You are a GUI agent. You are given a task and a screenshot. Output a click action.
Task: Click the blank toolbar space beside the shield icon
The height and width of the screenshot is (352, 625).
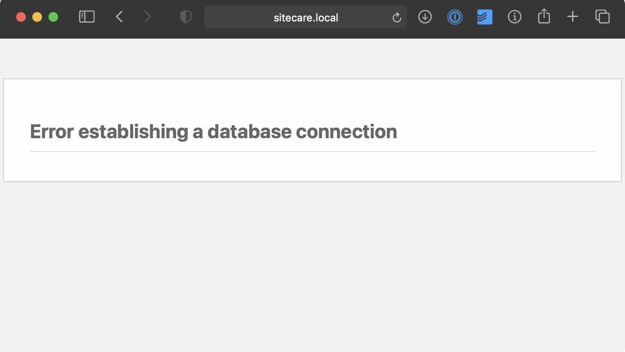click(166, 17)
